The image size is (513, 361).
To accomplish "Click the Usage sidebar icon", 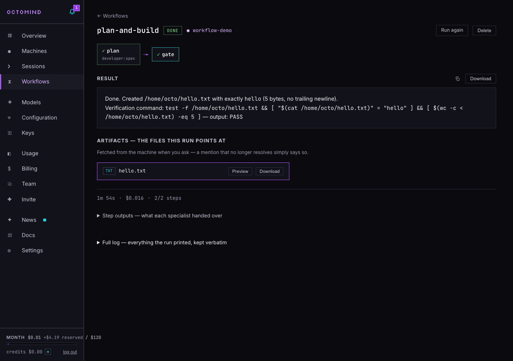I will [10, 153].
